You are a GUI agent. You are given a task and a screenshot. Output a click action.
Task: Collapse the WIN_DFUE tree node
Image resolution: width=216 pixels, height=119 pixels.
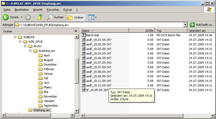pos(20,42)
